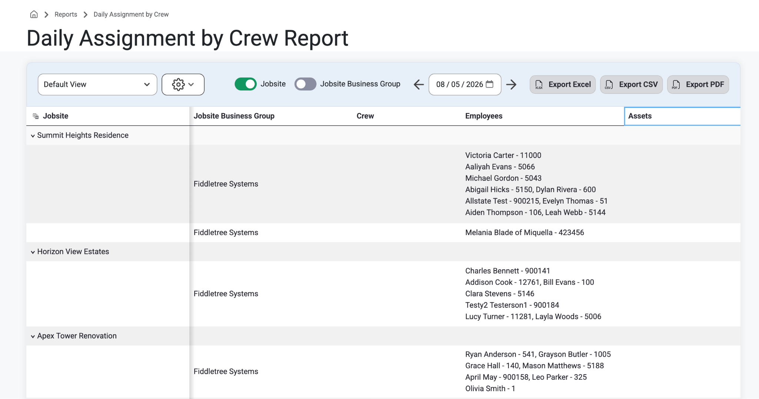The image size is (759, 399).
Task: Export report to Excel
Action: (x=563, y=85)
